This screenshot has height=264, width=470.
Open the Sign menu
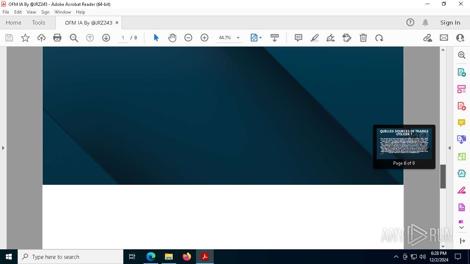point(46,12)
